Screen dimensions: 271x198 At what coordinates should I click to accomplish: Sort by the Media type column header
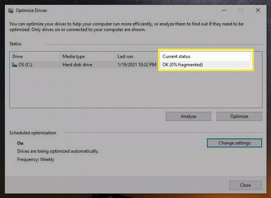click(x=88, y=56)
